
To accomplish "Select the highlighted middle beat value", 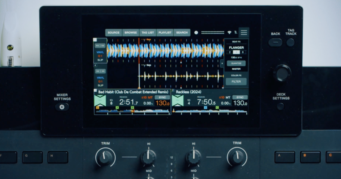I will [236, 52].
